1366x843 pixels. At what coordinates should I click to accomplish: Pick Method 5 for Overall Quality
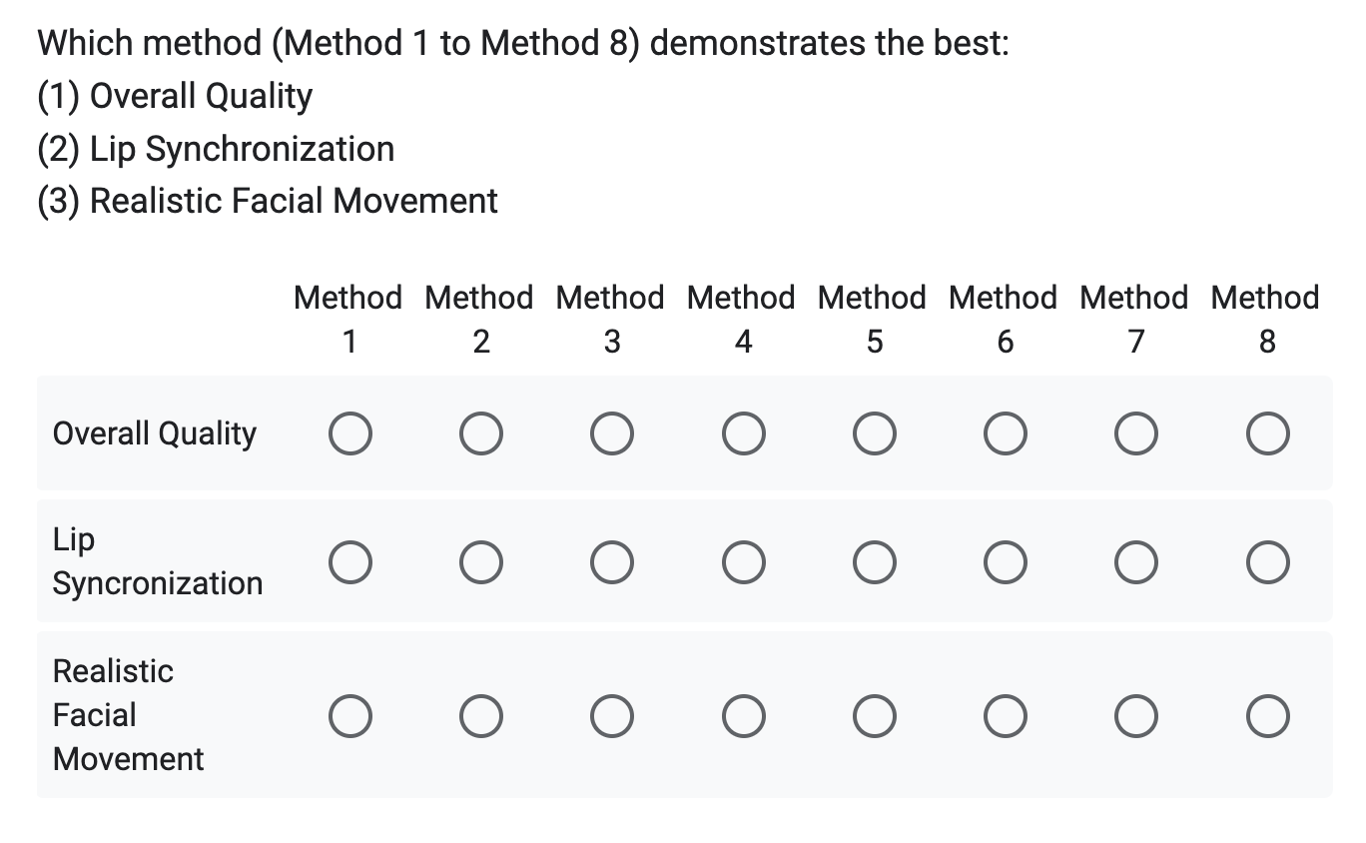[x=874, y=434]
